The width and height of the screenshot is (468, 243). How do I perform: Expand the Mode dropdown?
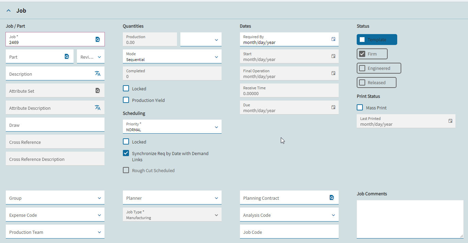(x=216, y=57)
